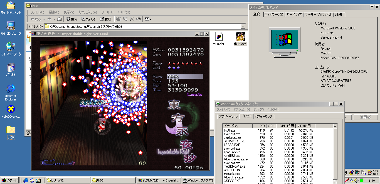The image size is (380, 184).
Task: Open the History (履歴) pane
Action: click(x=105, y=19)
